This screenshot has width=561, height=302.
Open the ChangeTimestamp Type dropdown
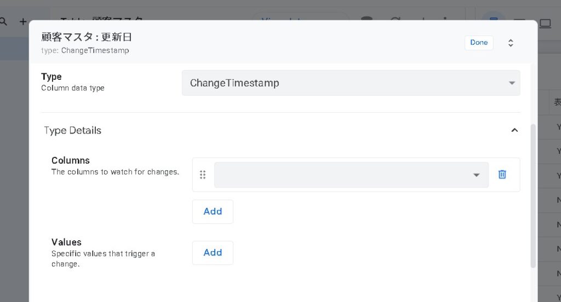[351, 83]
